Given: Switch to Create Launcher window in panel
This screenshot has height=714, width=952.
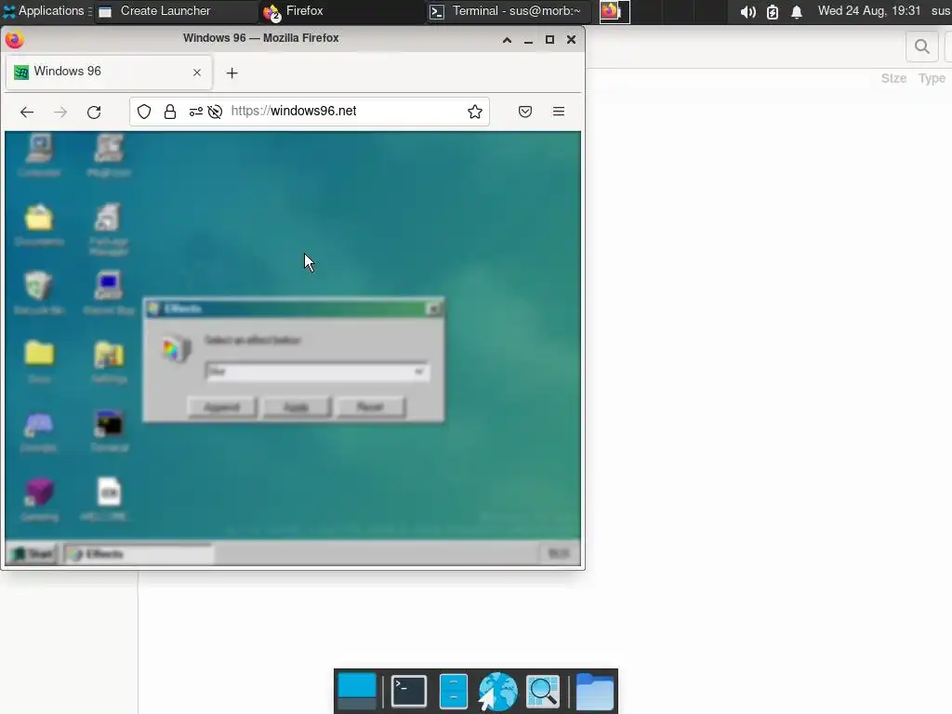Looking at the screenshot, I should coord(175,11).
